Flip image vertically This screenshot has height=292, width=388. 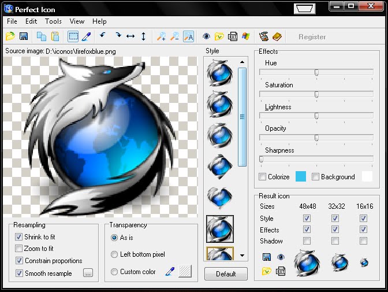pyautogui.click(x=143, y=36)
